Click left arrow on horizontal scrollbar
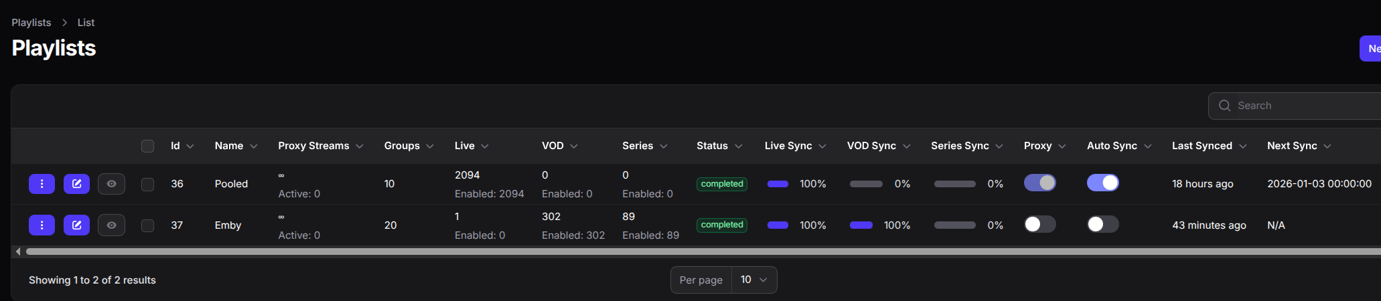This screenshot has width=1381, height=301. 18,252
